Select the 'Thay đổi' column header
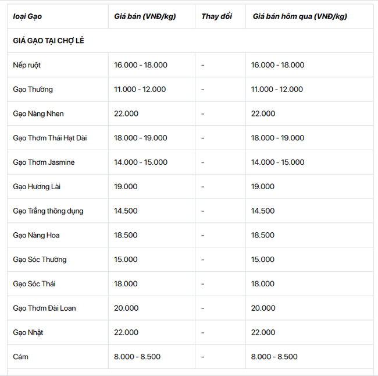The width and height of the screenshot is (378, 376). tap(216, 16)
